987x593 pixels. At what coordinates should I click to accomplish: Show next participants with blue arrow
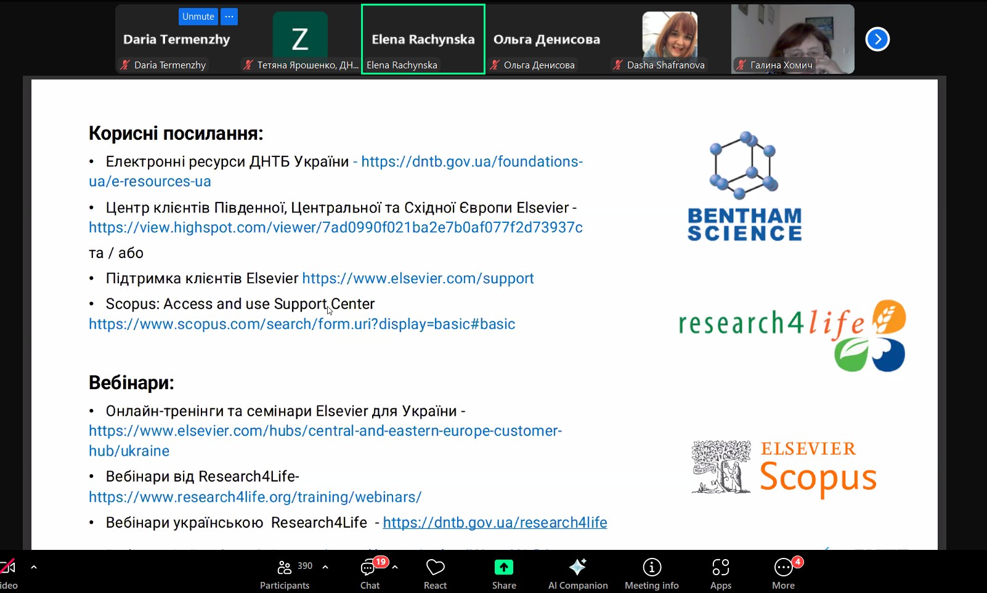877,39
